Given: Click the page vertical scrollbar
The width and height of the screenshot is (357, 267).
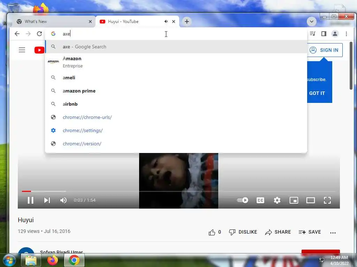Looking at the screenshot, I should point(351,66).
